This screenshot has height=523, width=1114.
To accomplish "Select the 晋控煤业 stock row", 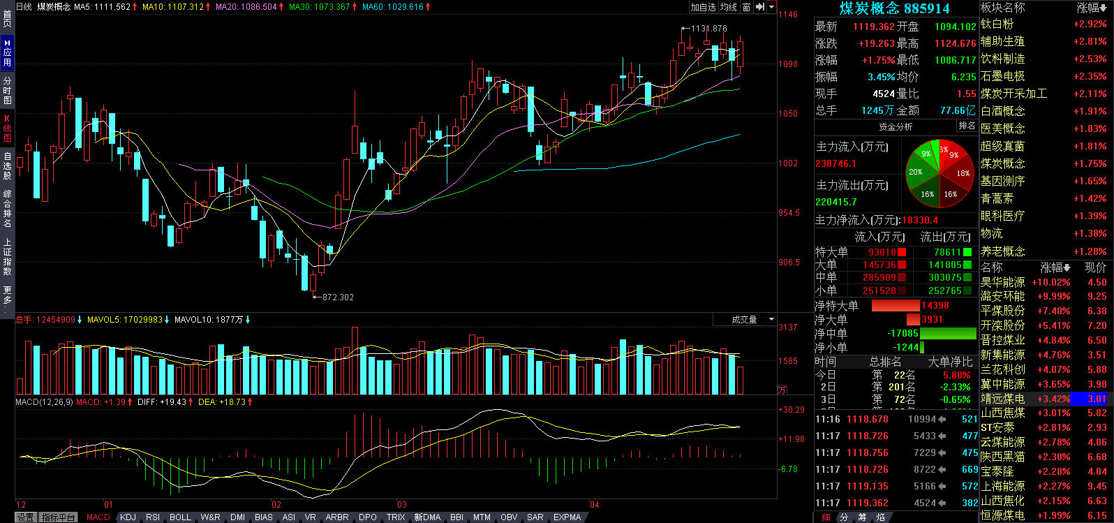I will point(1046,340).
